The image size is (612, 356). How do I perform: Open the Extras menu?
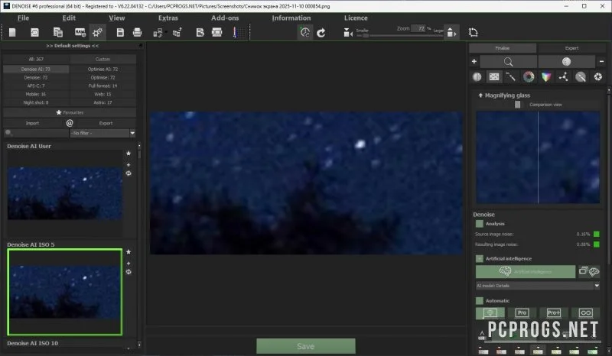tap(168, 18)
